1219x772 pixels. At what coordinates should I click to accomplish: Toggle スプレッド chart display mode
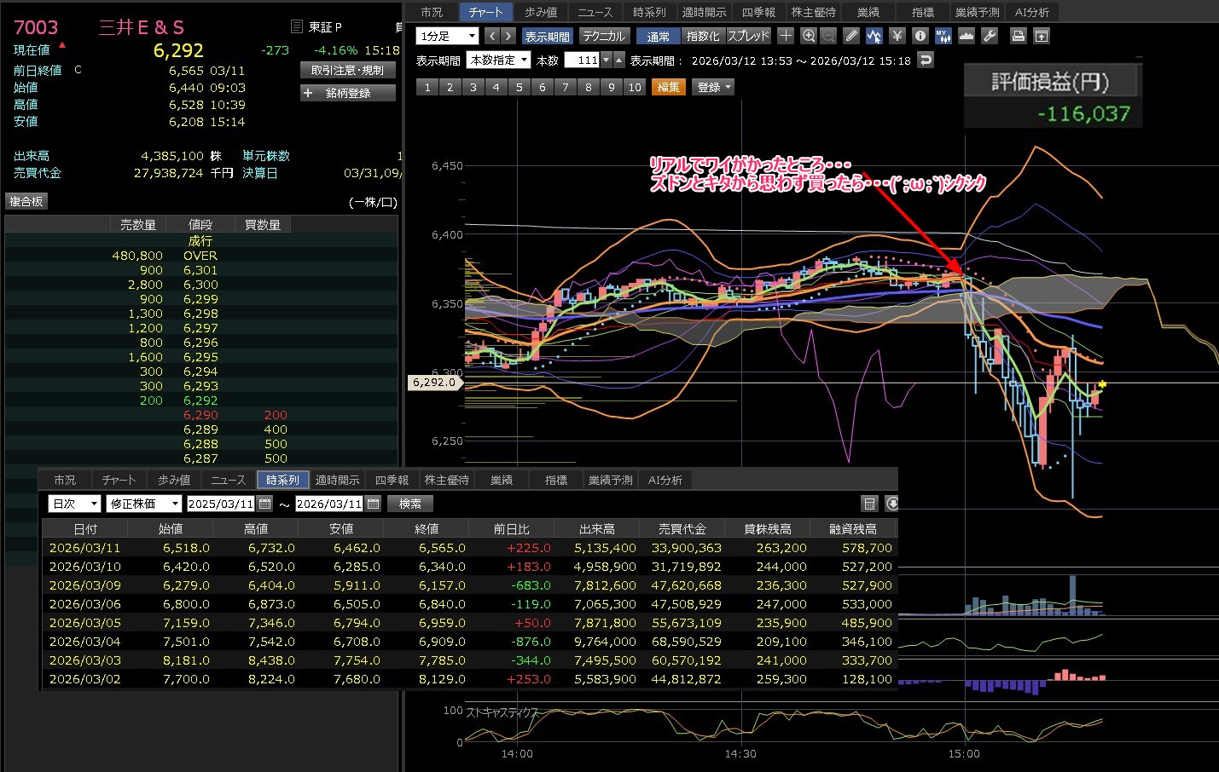(x=748, y=36)
